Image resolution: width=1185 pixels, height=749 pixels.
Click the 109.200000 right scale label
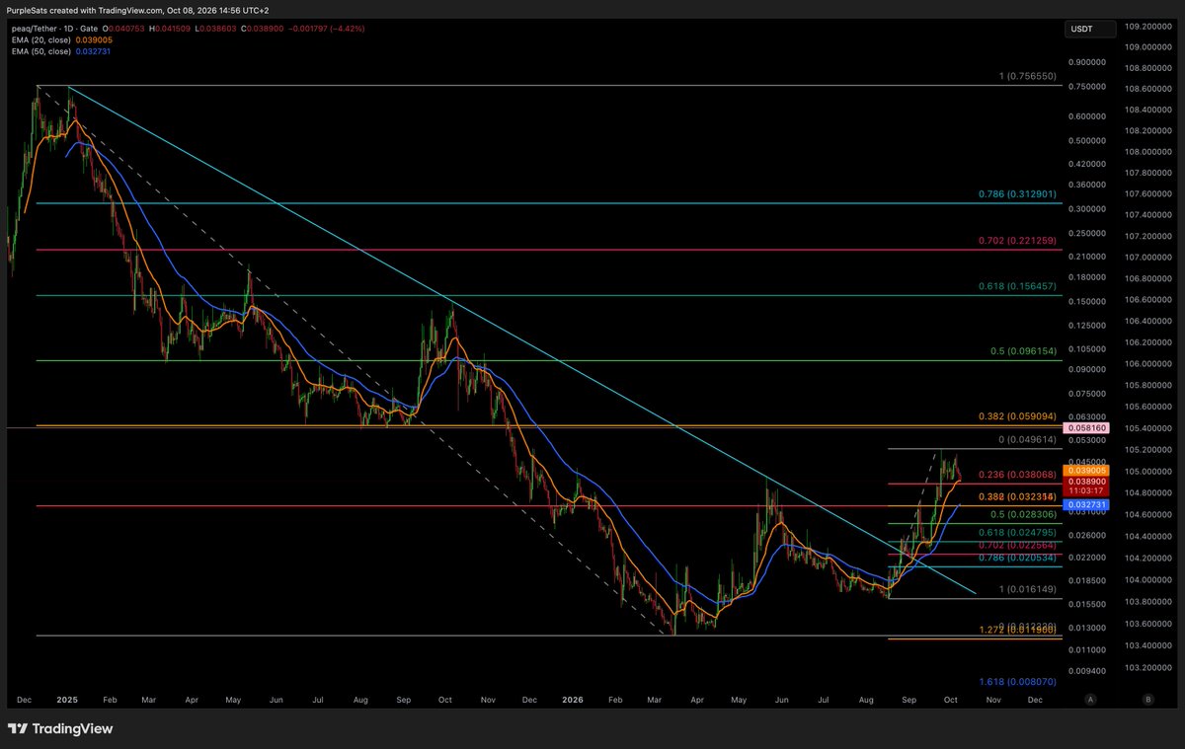click(1149, 26)
